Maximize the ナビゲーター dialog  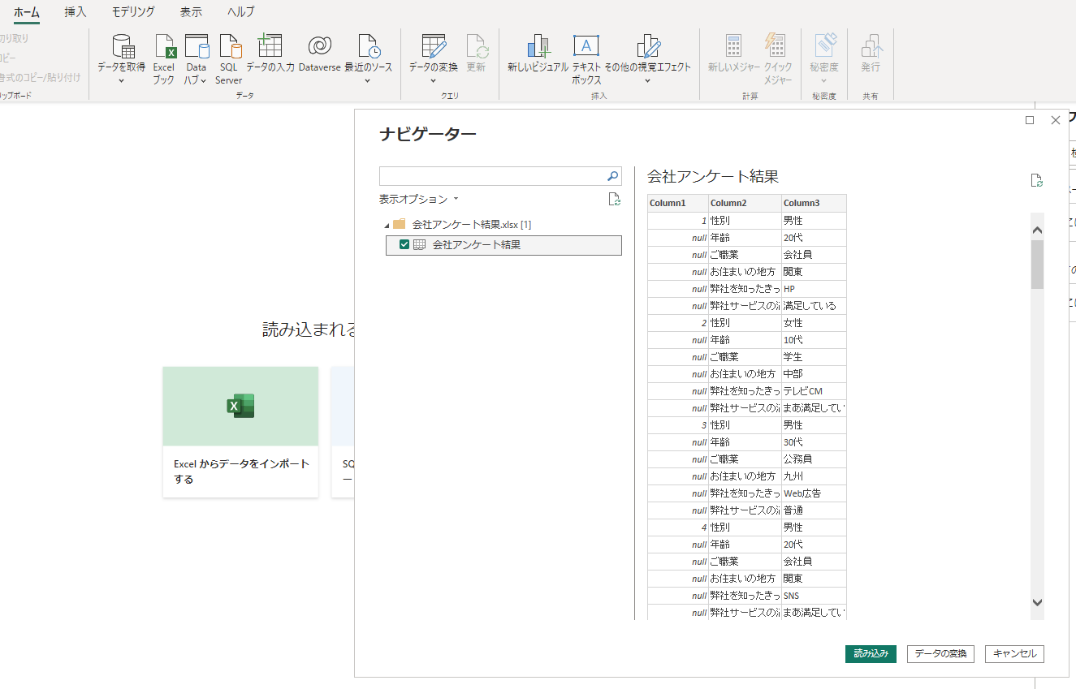point(1030,120)
